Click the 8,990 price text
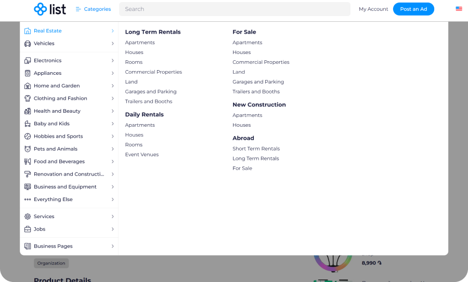The height and width of the screenshot is (282, 468). [372, 263]
